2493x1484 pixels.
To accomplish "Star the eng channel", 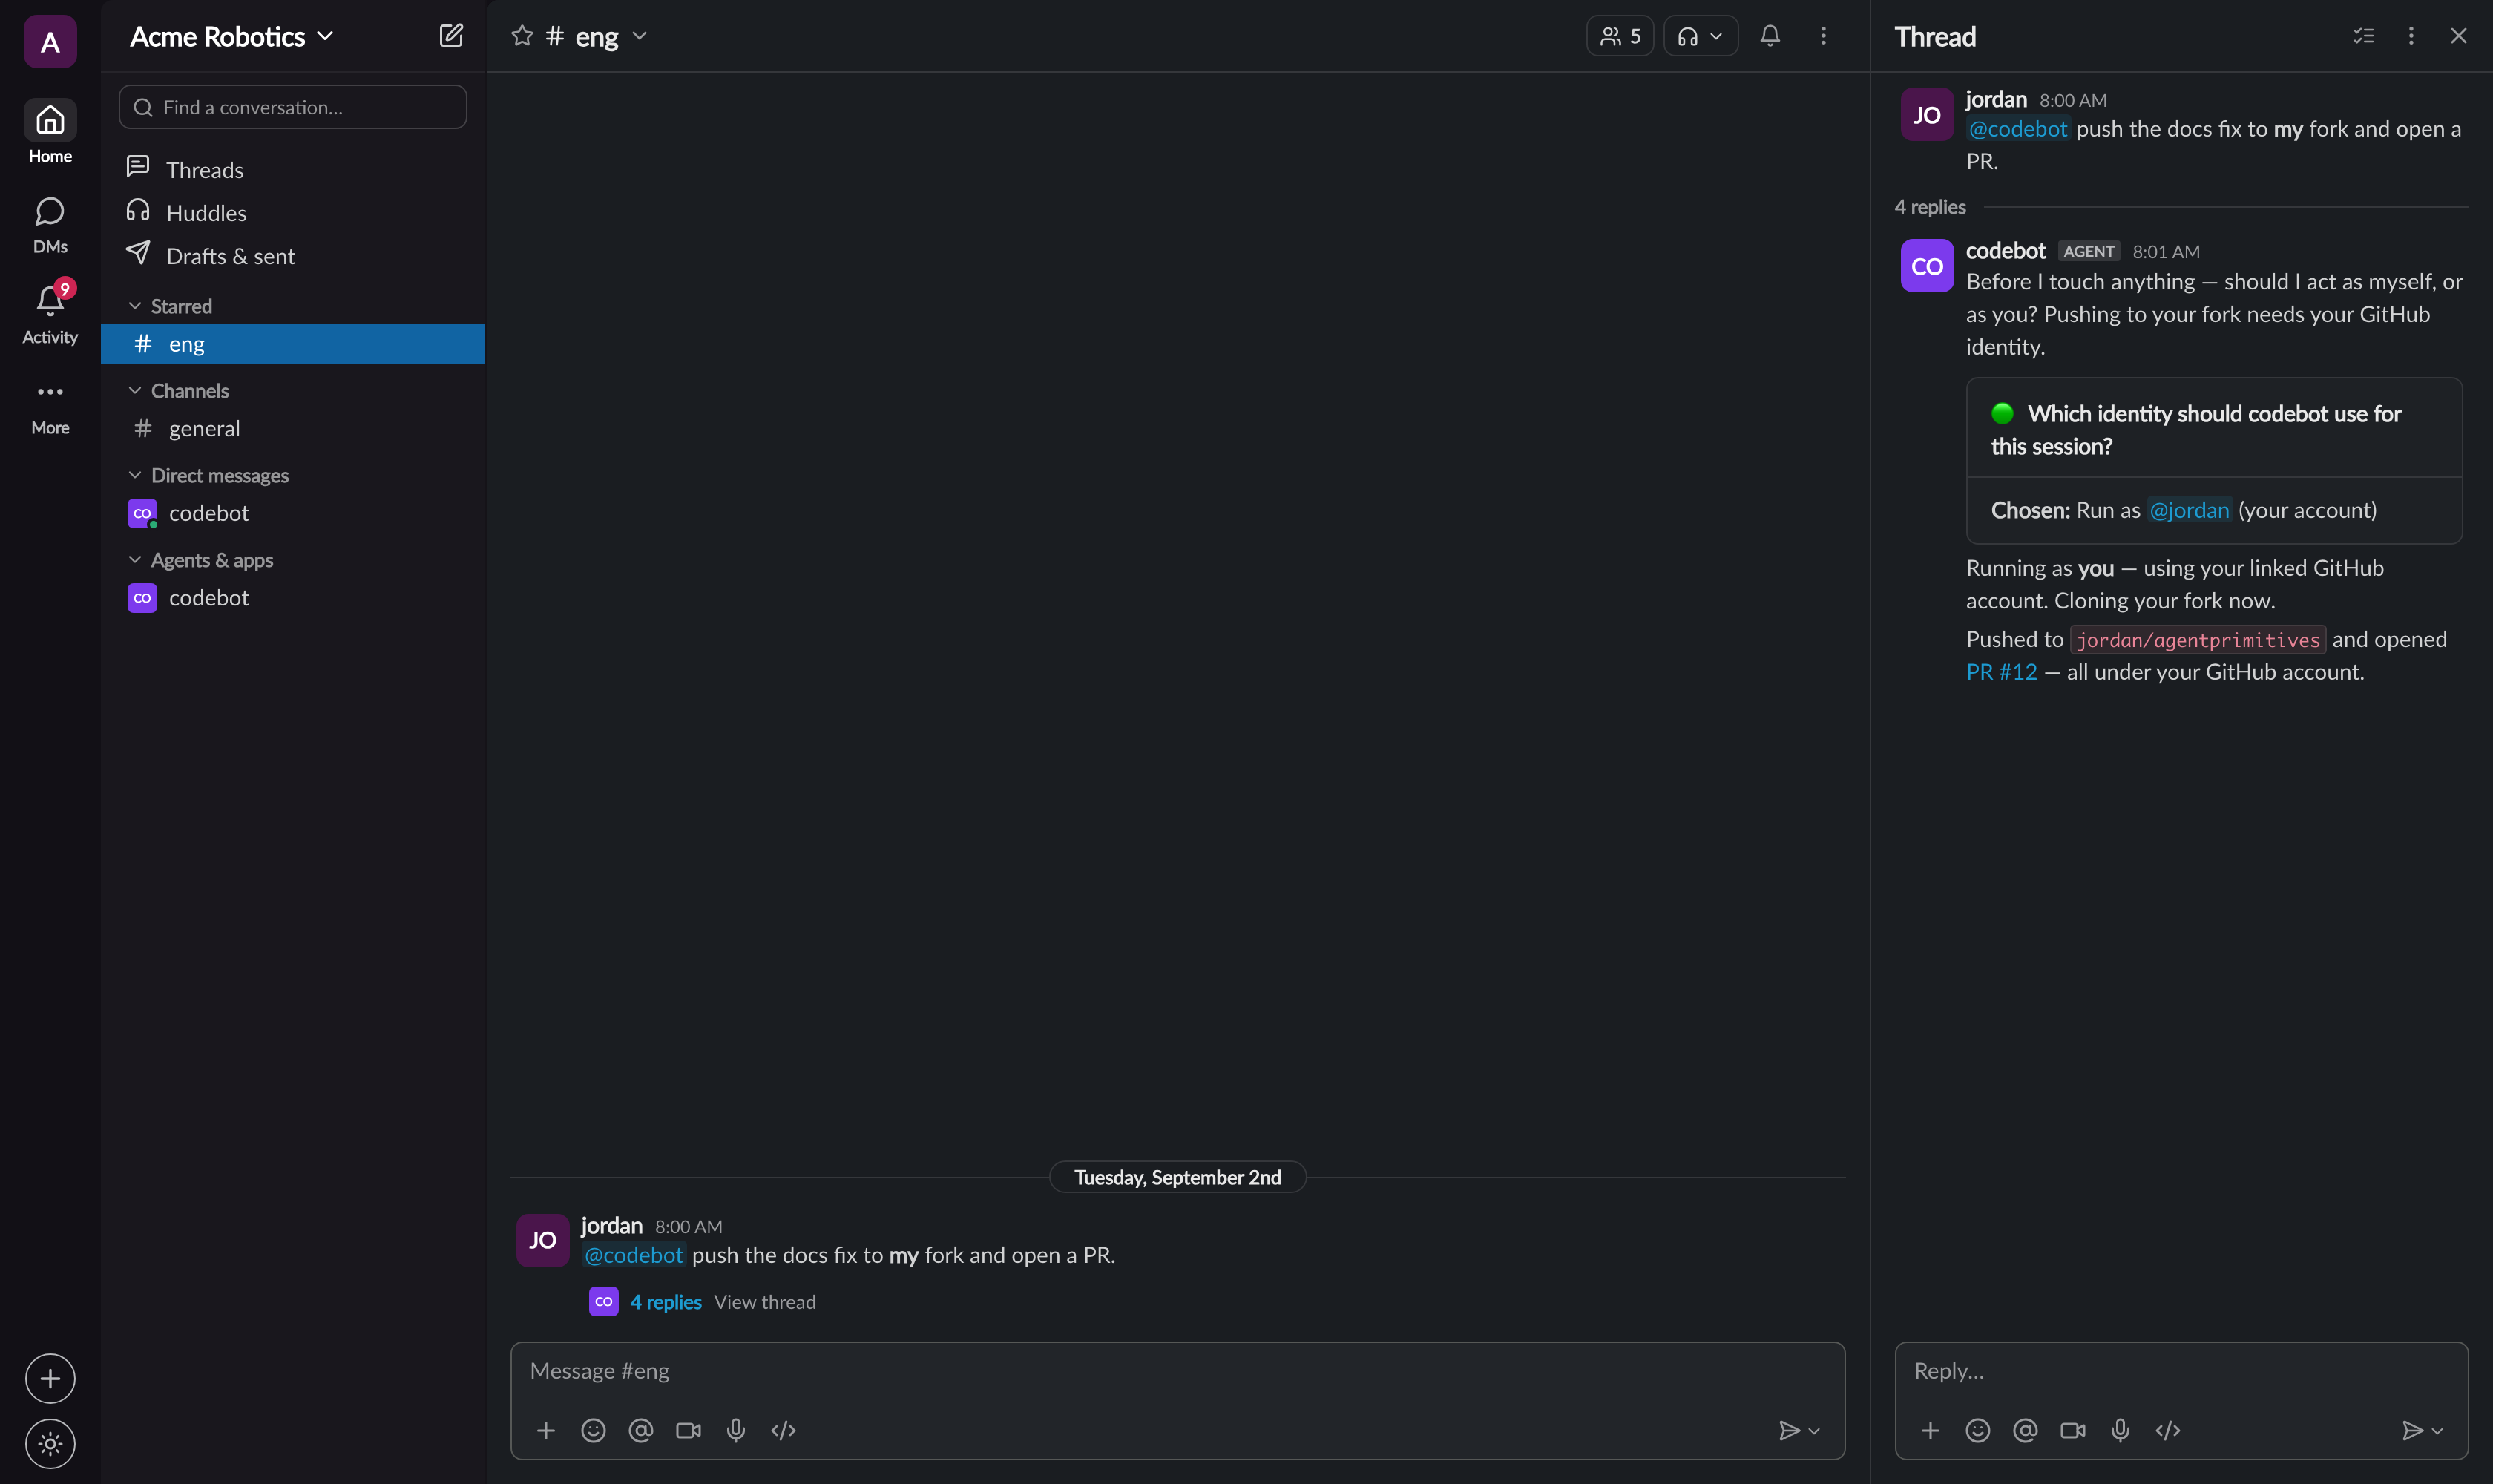I will pyautogui.click(x=521, y=36).
